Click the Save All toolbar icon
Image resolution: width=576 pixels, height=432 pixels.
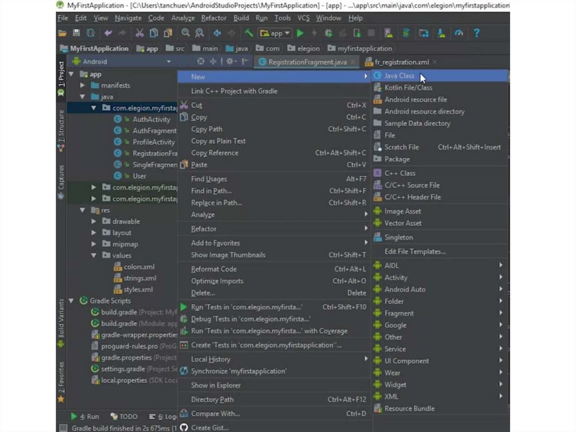(76, 33)
